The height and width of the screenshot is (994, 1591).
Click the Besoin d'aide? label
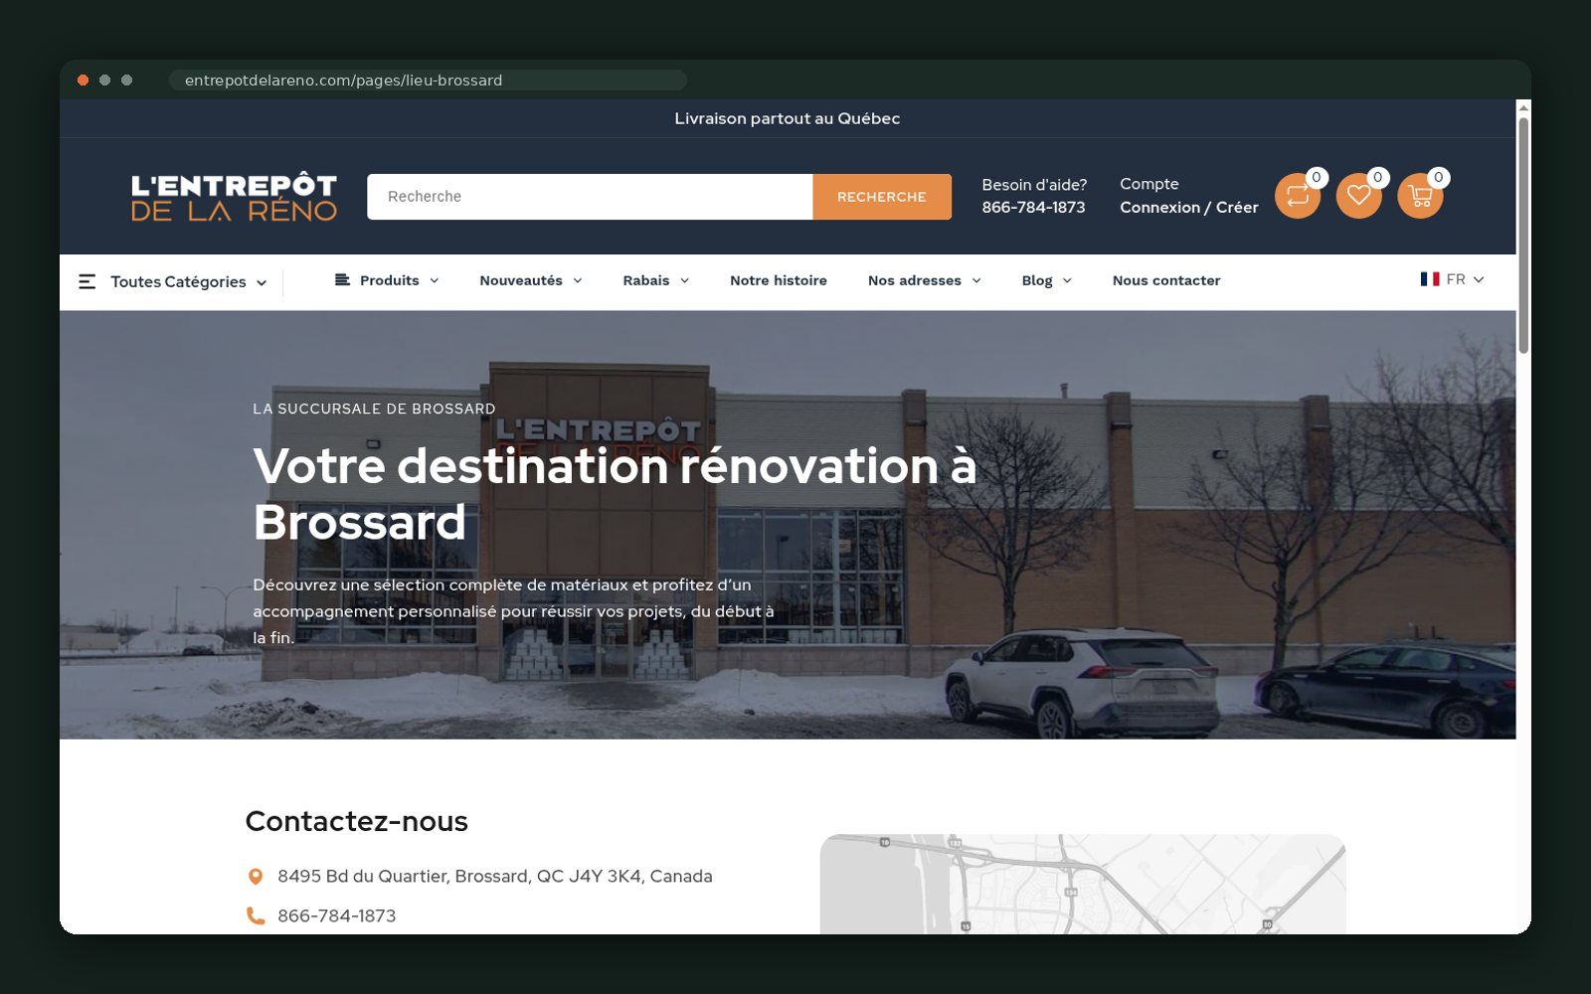coord(1034,185)
